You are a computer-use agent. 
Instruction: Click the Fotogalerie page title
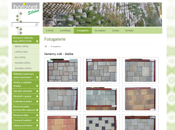[55, 39]
